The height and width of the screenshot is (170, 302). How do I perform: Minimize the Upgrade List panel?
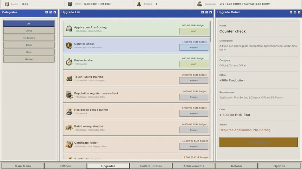point(202,12)
